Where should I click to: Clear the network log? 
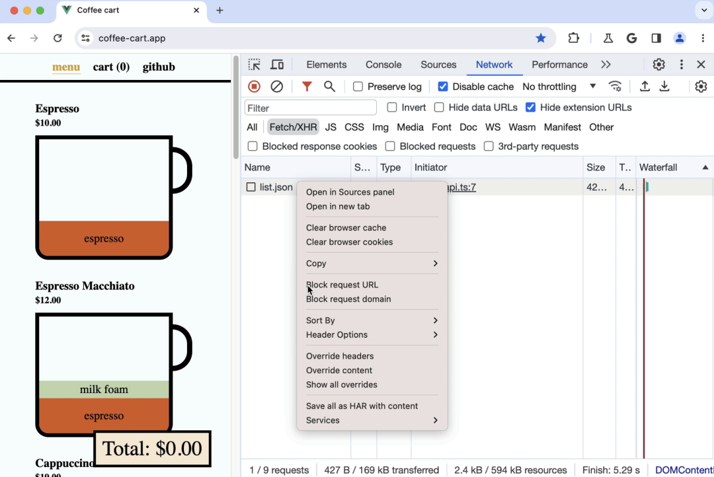pos(277,87)
